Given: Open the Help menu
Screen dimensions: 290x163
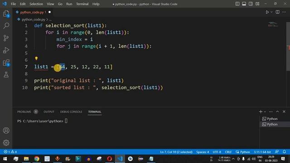Looking at the screenshot, I should tap(96, 4).
